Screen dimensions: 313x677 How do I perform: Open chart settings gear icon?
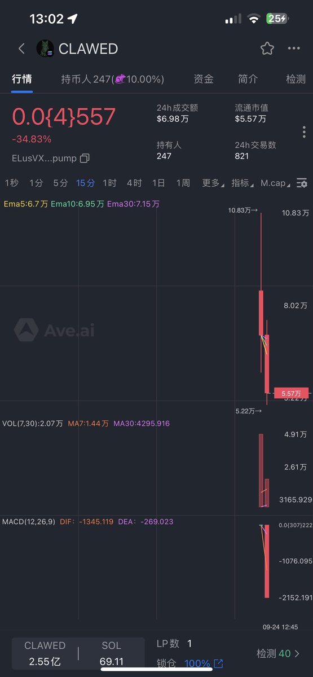302,183
